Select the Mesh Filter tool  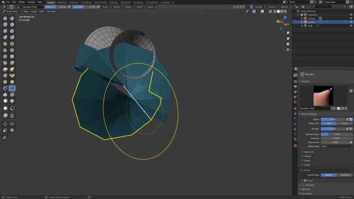[5, 116]
